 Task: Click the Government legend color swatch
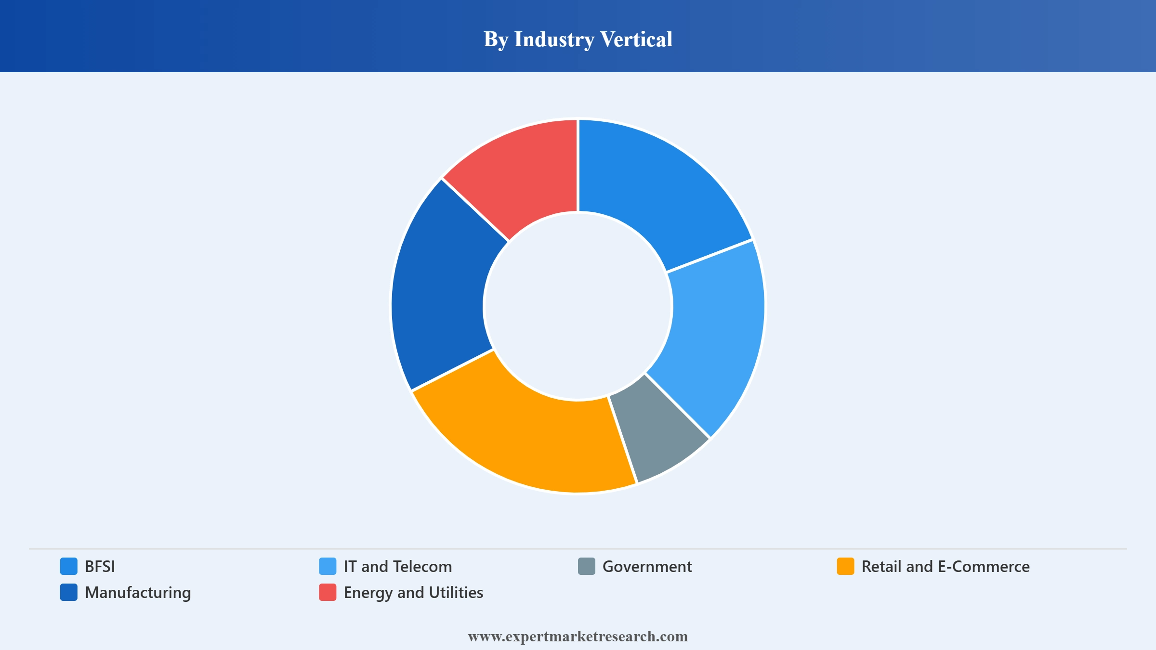587,566
